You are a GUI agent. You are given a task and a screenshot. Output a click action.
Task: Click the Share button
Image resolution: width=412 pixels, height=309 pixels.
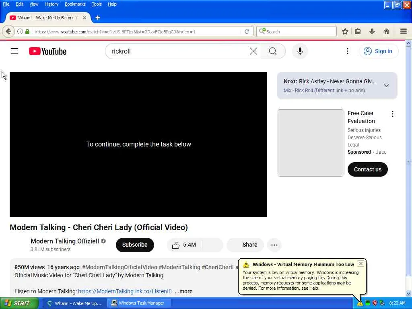coord(245,245)
